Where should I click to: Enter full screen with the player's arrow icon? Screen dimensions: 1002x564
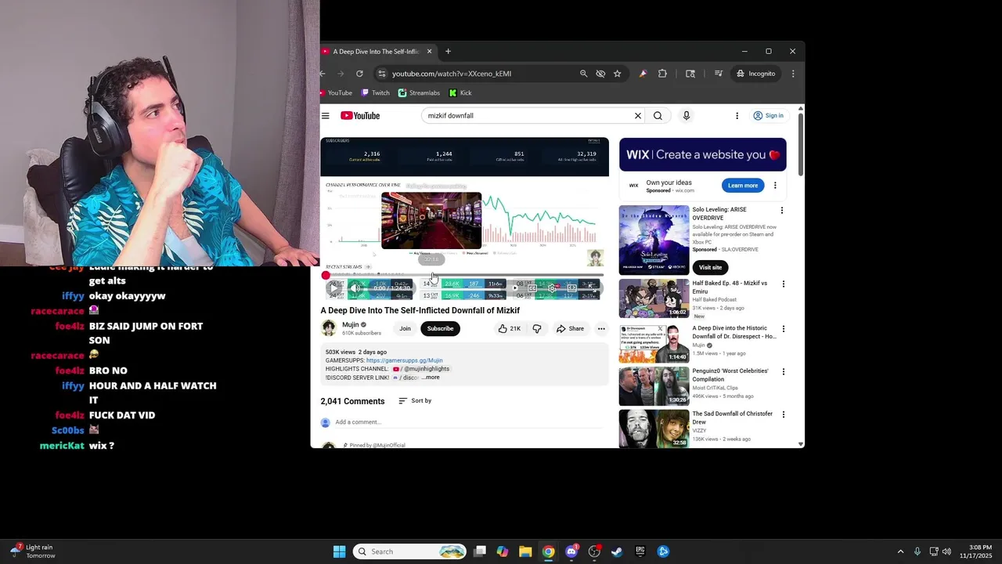[x=592, y=288]
